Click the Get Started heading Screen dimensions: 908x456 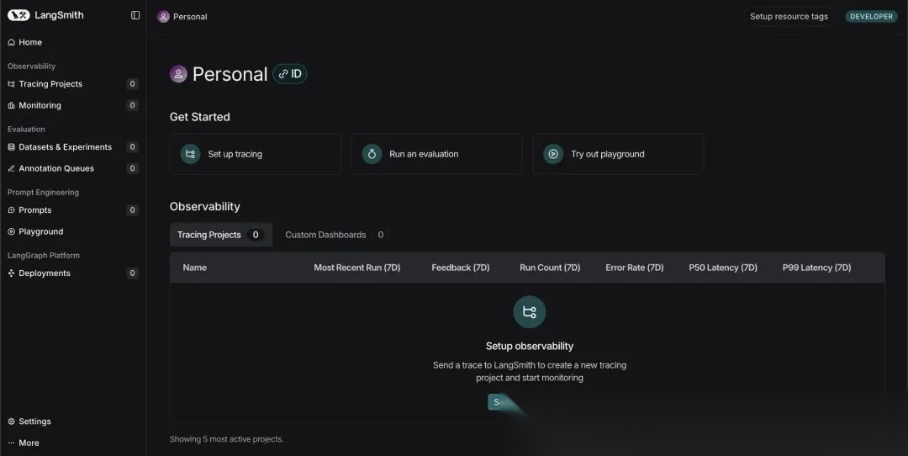[200, 117]
